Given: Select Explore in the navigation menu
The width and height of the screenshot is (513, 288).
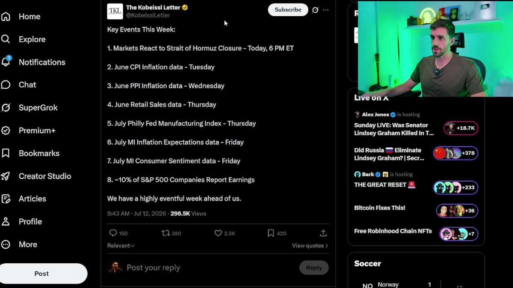Looking at the screenshot, I should point(32,39).
